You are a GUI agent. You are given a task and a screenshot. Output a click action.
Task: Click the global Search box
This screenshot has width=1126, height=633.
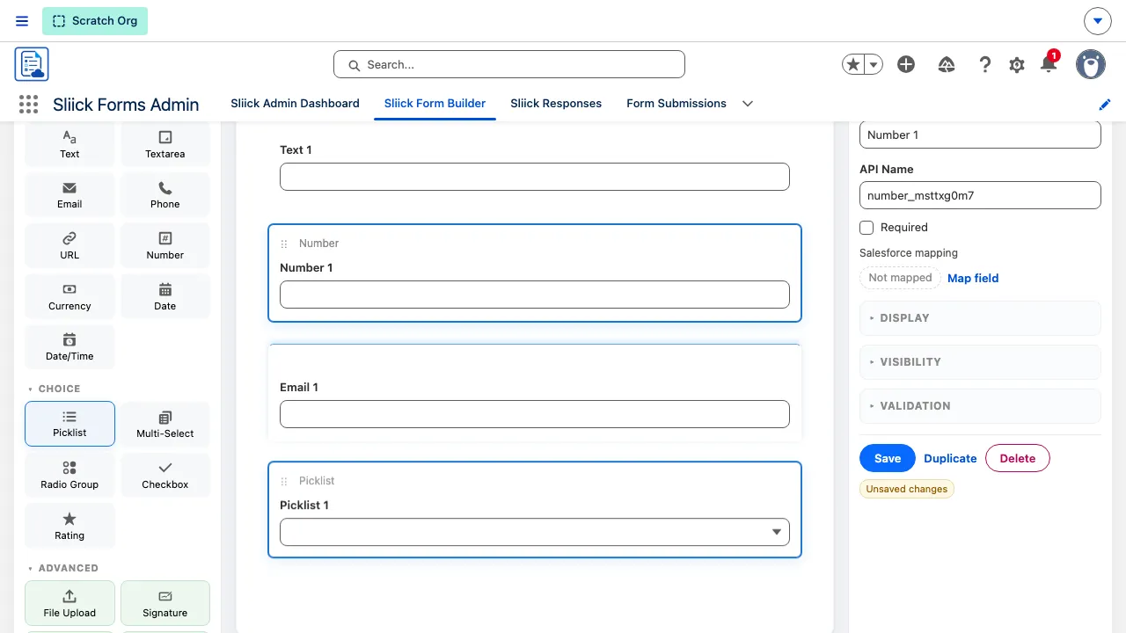point(509,64)
